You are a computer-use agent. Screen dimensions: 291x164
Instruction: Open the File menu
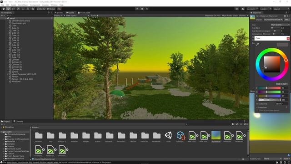click(2, 5)
